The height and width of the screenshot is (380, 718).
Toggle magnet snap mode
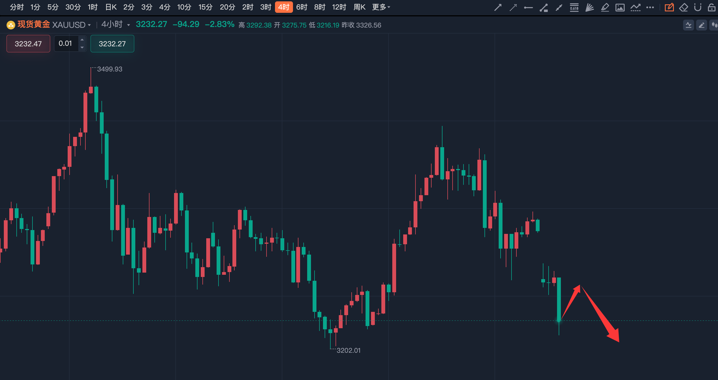point(698,8)
